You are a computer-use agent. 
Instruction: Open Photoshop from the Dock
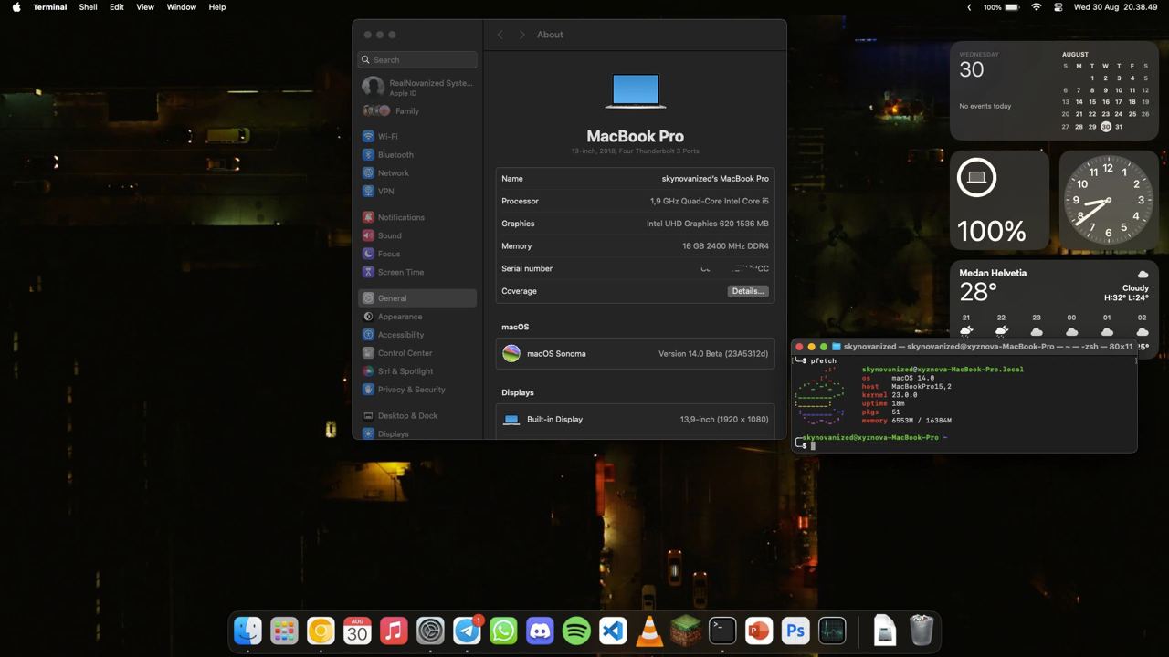click(795, 631)
